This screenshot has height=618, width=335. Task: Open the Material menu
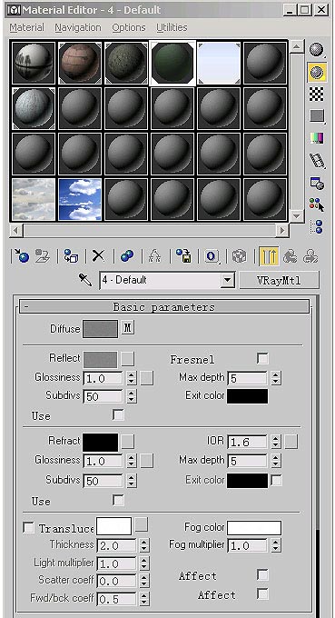point(26,27)
